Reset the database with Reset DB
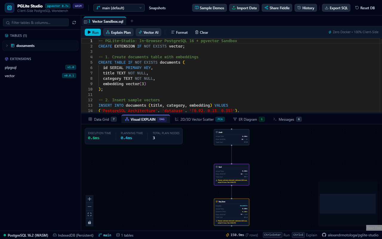 tap(365, 8)
